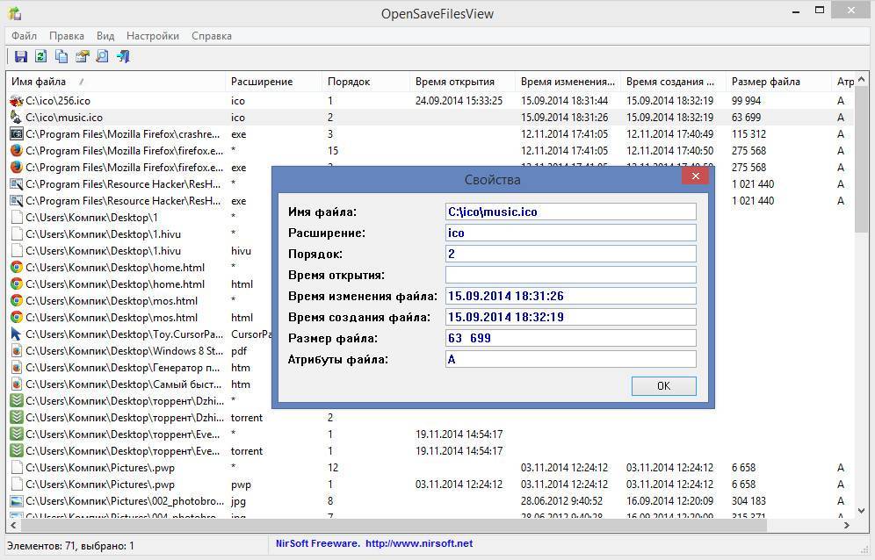Viewport: 875px width, 560px height.
Task: Click the Exit door toolbar icon
Action: point(123,57)
